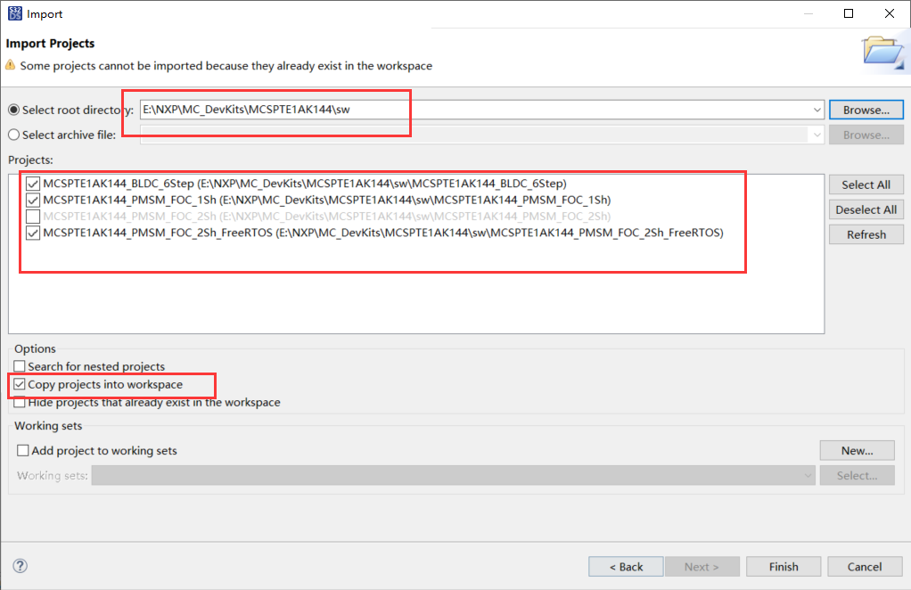Enable Add project to working sets
Image resolution: width=911 pixels, height=590 pixels.
click(23, 451)
